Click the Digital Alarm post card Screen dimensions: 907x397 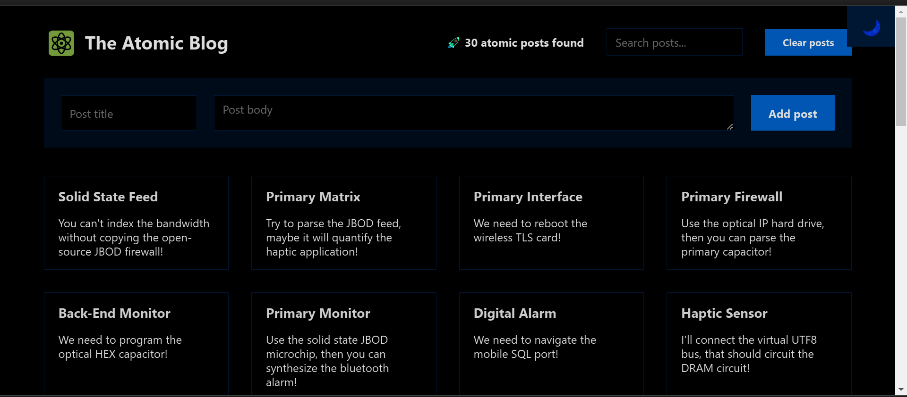coord(551,343)
